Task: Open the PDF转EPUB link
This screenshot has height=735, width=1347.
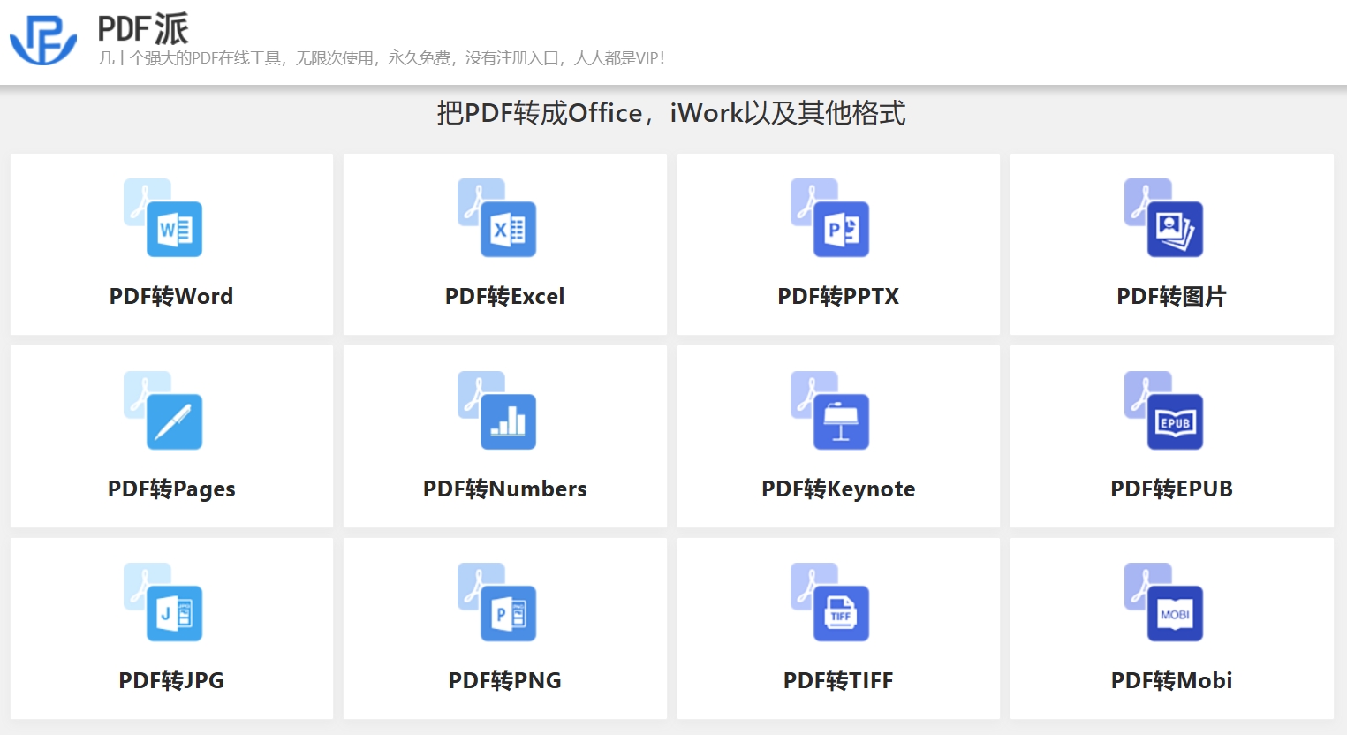Action: [1172, 489]
